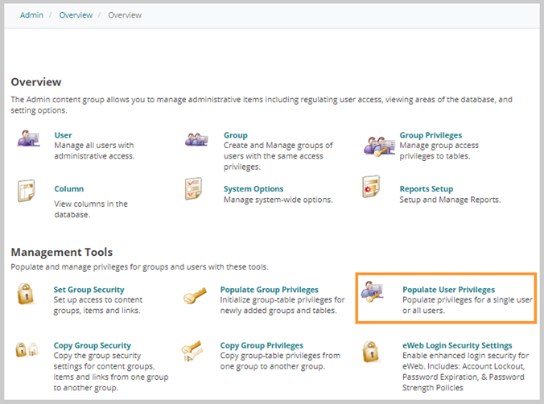Open the Copy Group Privileges link

coord(262,345)
